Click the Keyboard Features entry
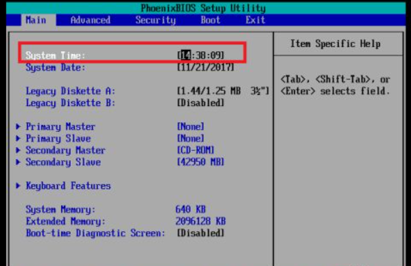This screenshot has height=266, width=411. coord(68,186)
